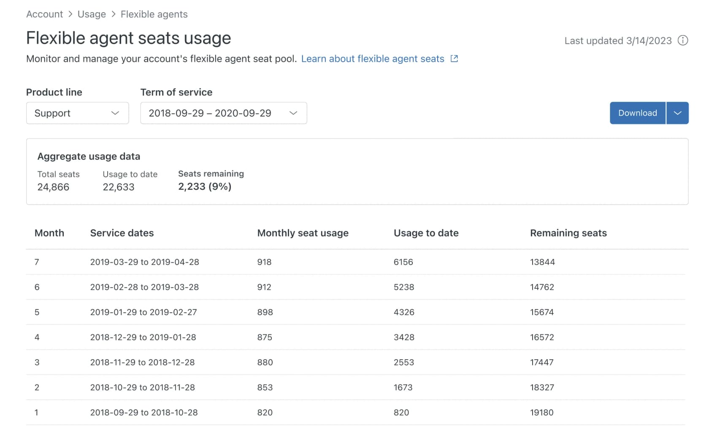Click the Monthly seat usage column header
Viewport: 709px width, 442px height.
(303, 233)
